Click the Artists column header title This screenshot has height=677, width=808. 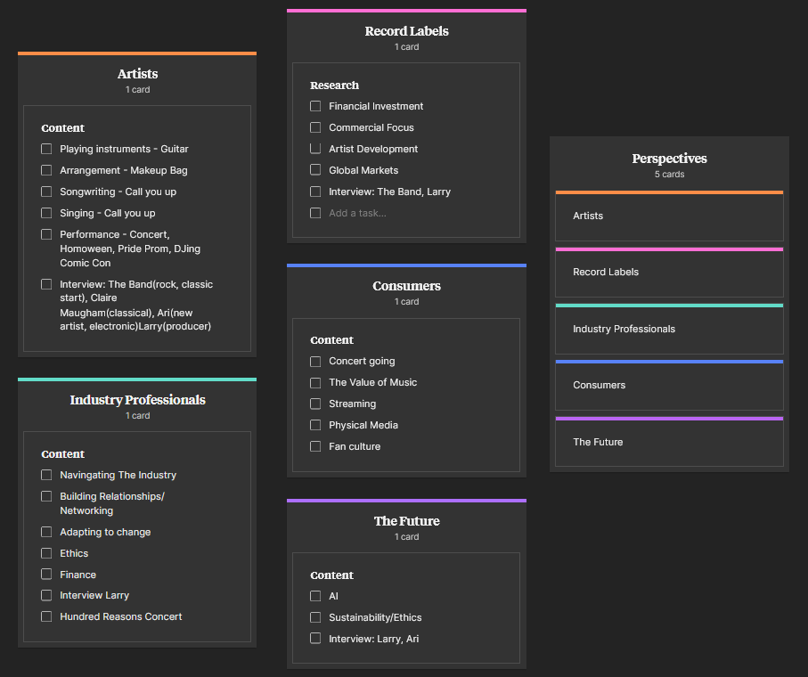click(x=137, y=74)
